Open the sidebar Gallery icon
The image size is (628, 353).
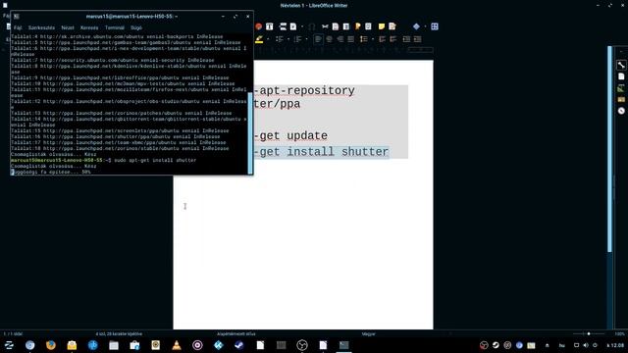[x=621, y=99]
